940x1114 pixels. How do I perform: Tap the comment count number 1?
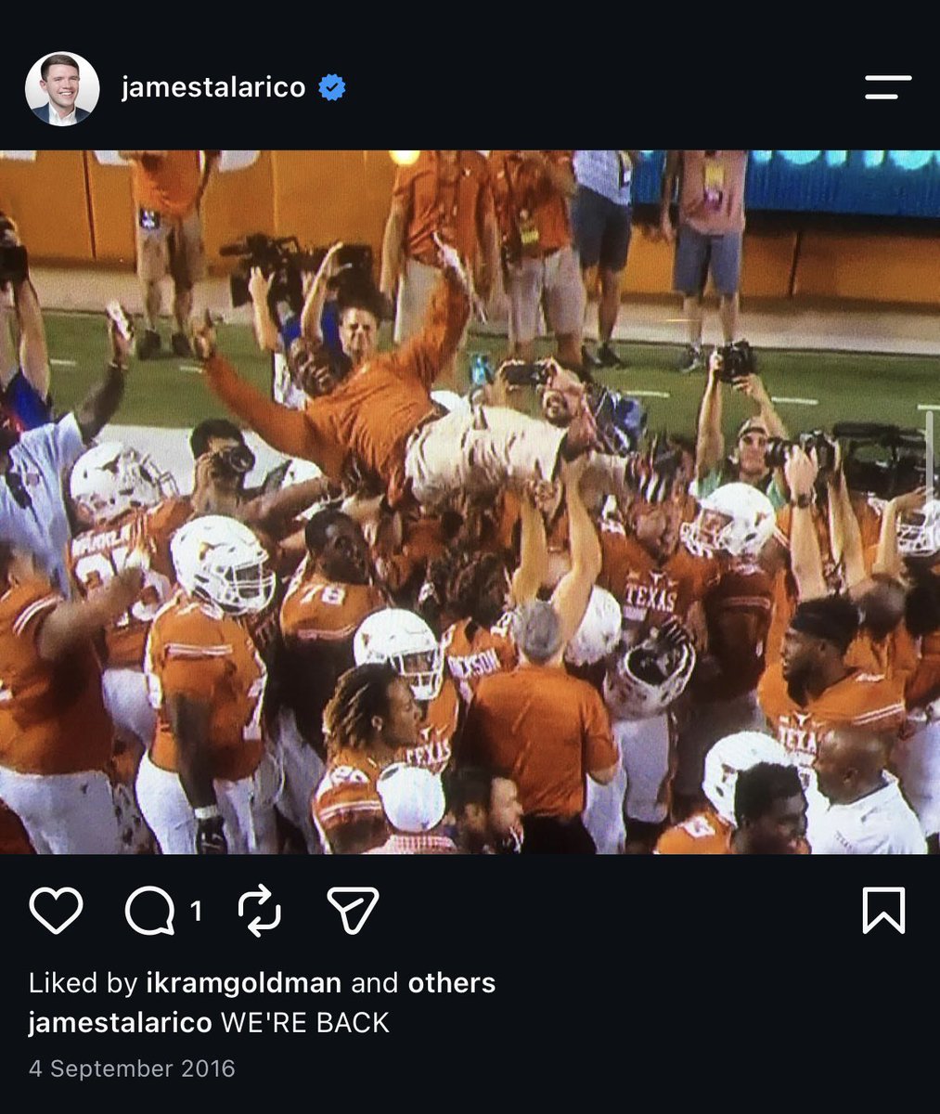tap(196, 912)
